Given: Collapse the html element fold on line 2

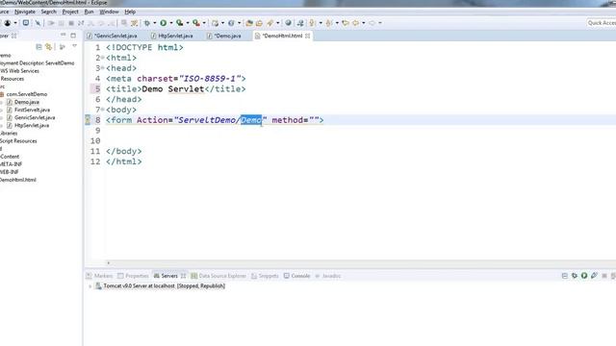Looking at the screenshot, I should pyautogui.click(x=103, y=58).
